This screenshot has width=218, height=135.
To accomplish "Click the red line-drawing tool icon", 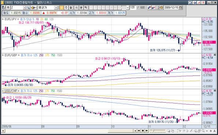I will pyautogui.click(x=154, y=7).
